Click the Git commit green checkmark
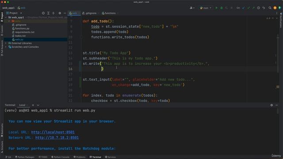 tap(249, 8)
